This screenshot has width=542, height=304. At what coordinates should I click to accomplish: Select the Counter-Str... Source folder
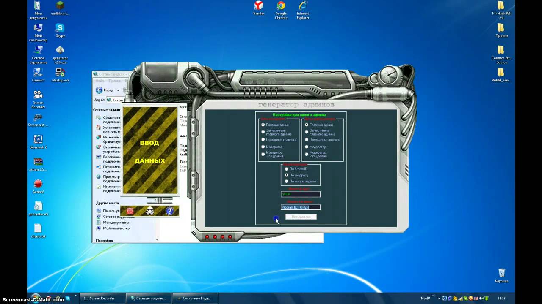click(501, 55)
